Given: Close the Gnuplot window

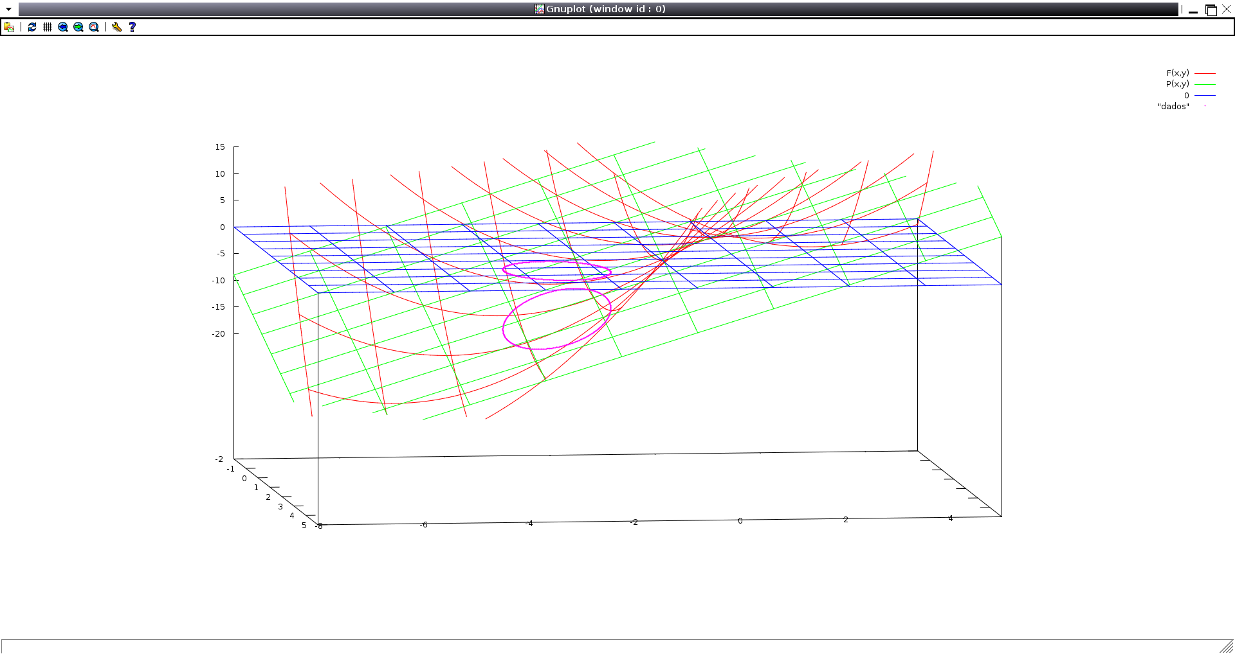Looking at the screenshot, I should [1227, 10].
